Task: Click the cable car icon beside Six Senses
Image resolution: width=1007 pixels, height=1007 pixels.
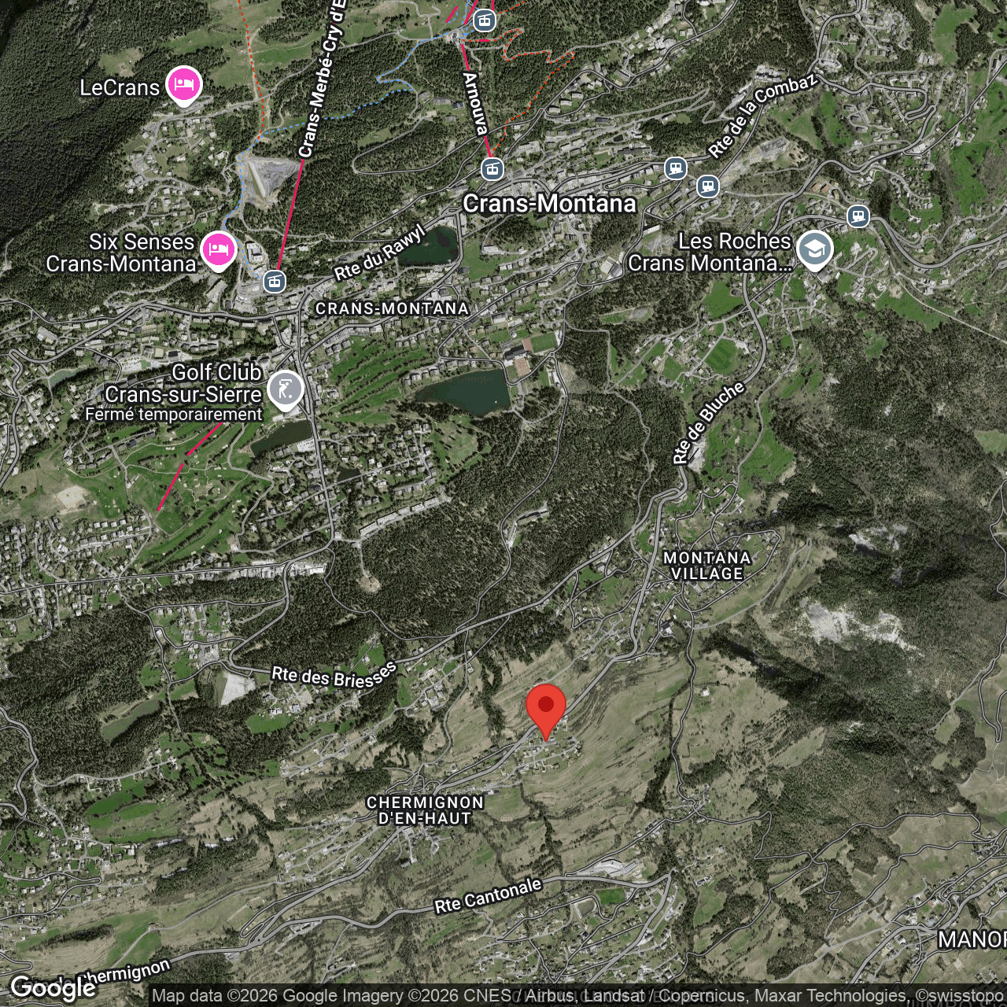Action: point(274,280)
